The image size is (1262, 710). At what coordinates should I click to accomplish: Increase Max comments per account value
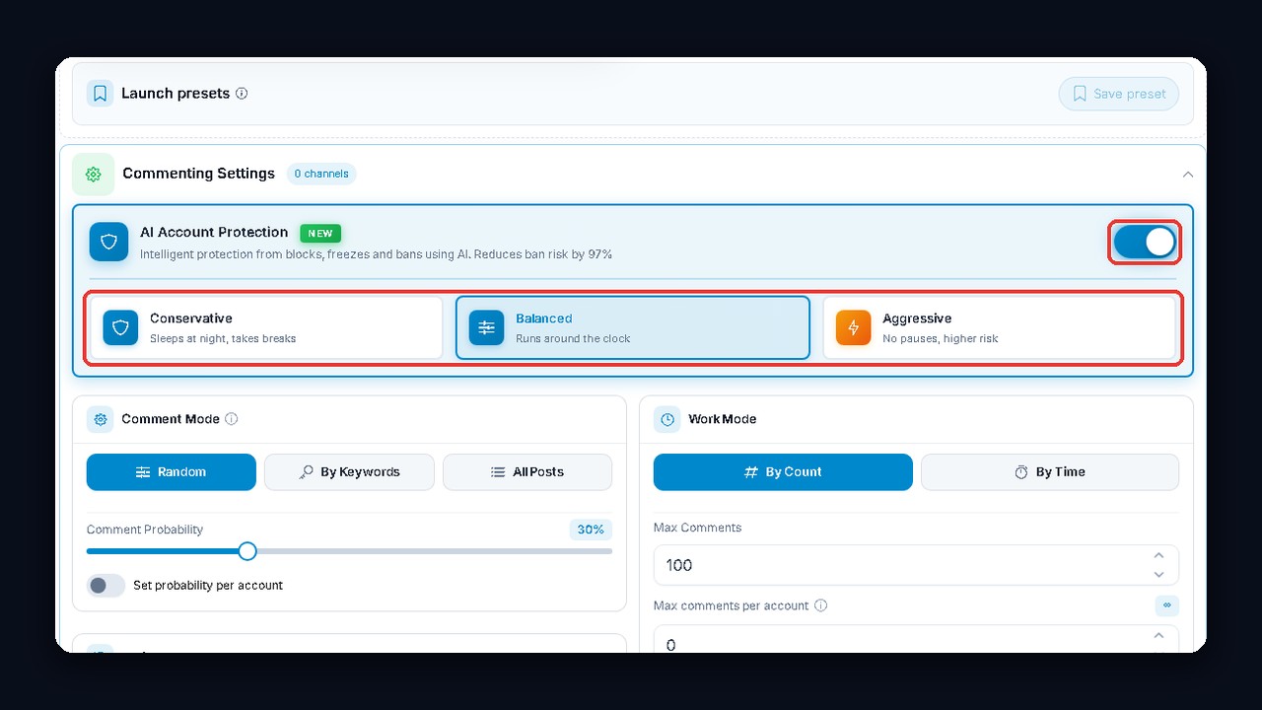point(1159,636)
